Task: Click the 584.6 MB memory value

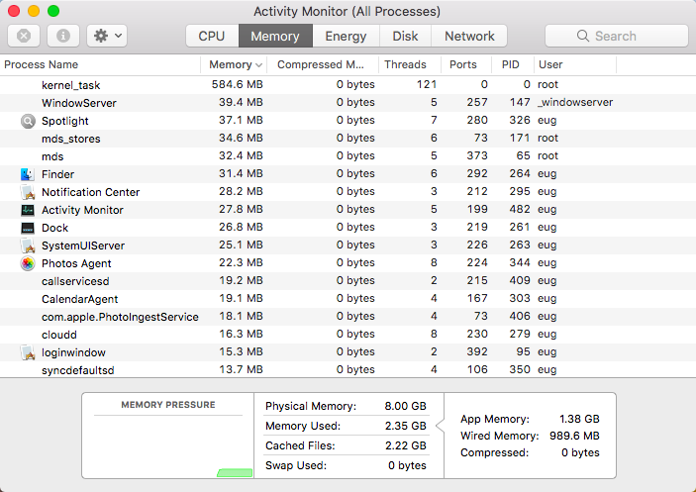Action: pos(237,84)
